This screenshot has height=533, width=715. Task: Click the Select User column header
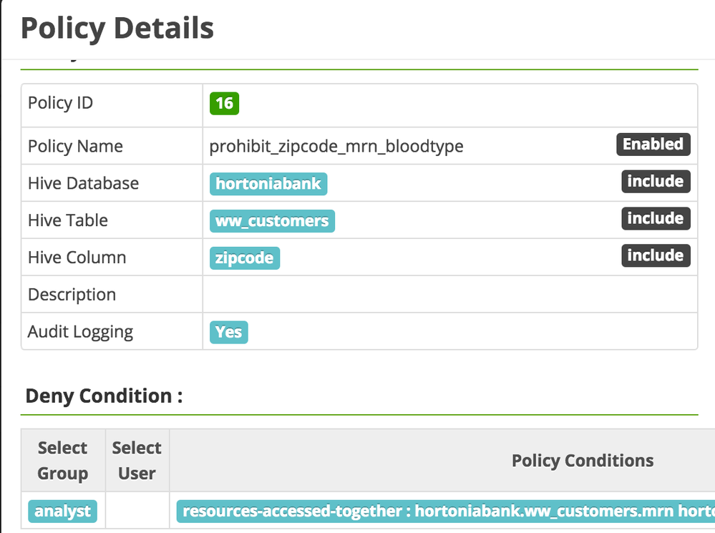click(137, 461)
